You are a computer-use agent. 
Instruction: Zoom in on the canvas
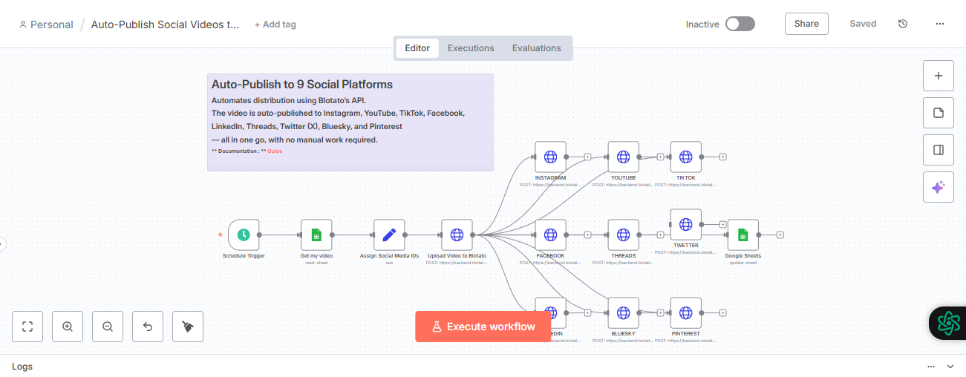68,327
